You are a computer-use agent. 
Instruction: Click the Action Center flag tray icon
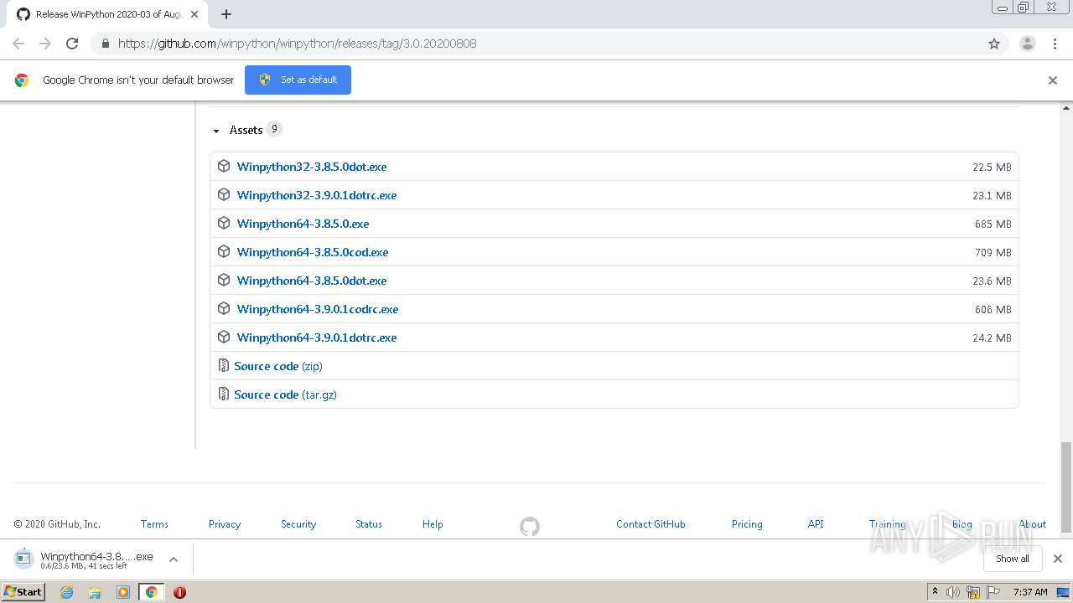pos(993,592)
